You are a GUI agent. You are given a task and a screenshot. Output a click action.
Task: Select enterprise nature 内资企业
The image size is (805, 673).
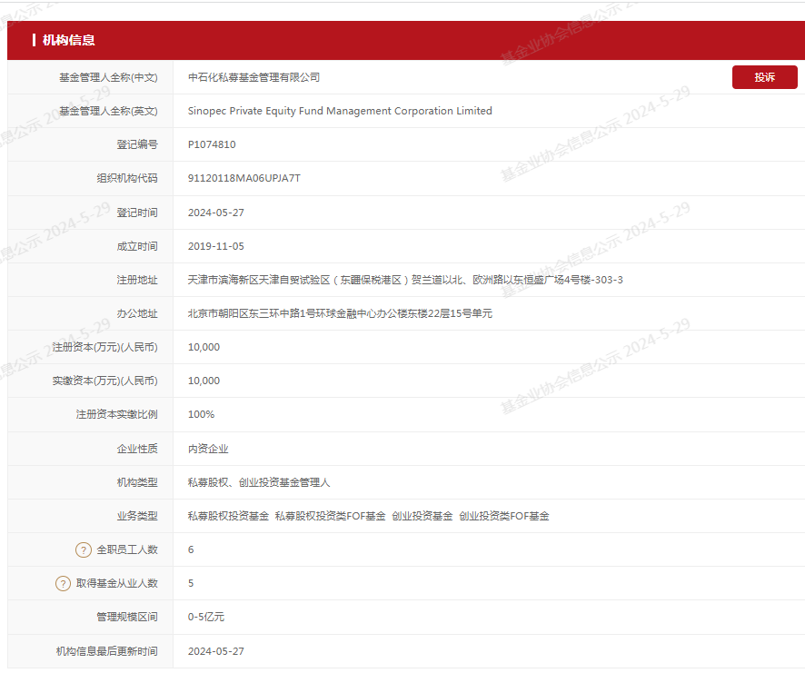pyautogui.click(x=208, y=449)
